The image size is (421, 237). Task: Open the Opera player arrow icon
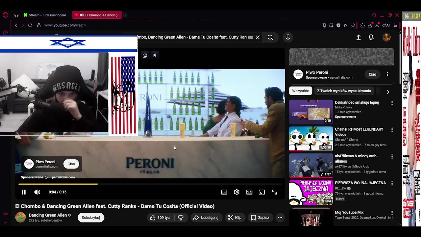pos(345,25)
